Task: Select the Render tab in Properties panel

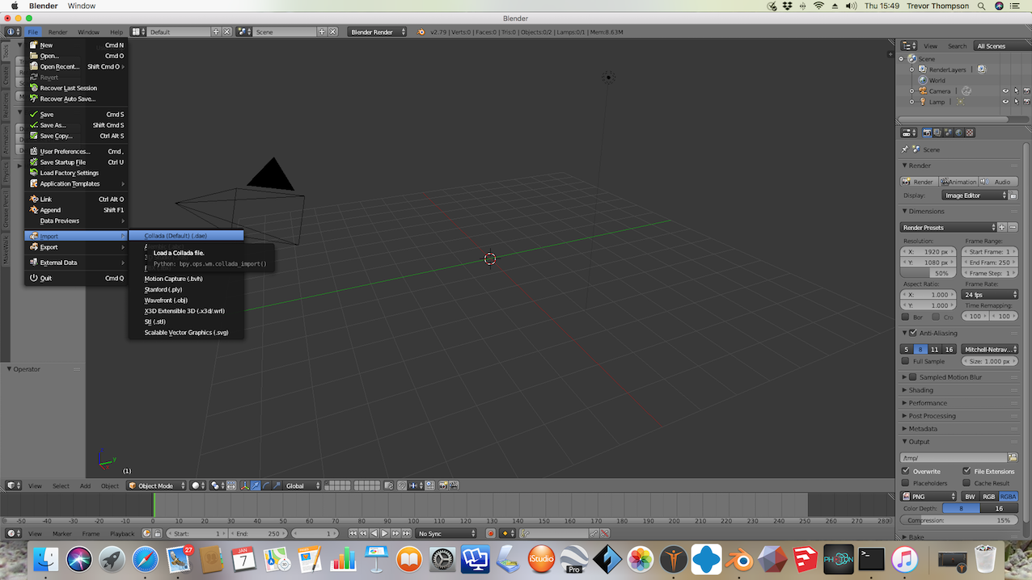Action: click(927, 133)
